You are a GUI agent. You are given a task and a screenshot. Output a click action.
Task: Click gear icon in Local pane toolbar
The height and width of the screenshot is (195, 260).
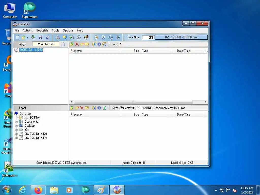[99, 108]
